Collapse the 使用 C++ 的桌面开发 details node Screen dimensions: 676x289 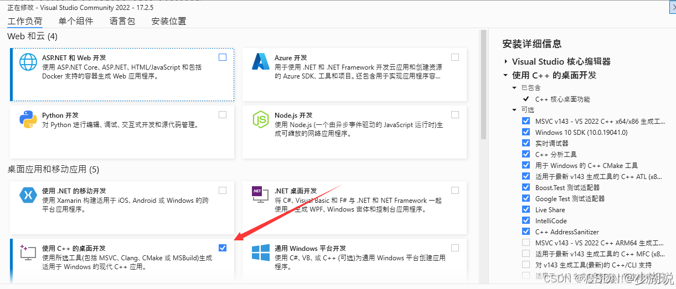[506, 75]
